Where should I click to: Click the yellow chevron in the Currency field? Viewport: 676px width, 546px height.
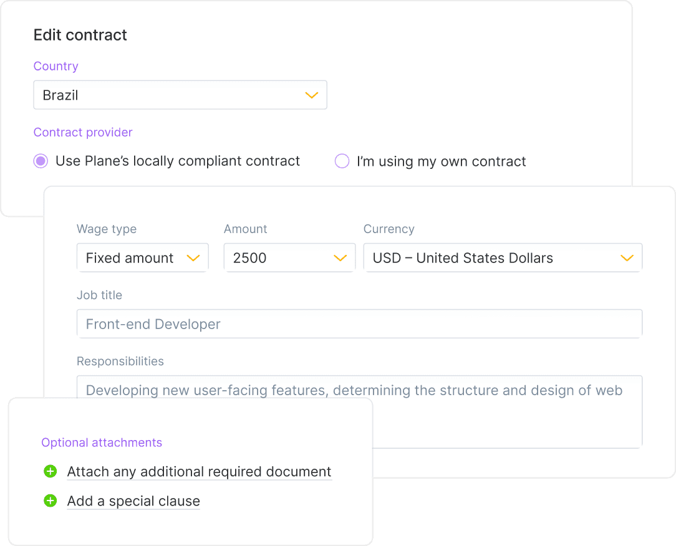tap(627, 258)
